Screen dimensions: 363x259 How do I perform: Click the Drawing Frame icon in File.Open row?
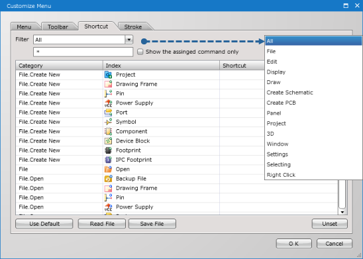tap(108, 188)
